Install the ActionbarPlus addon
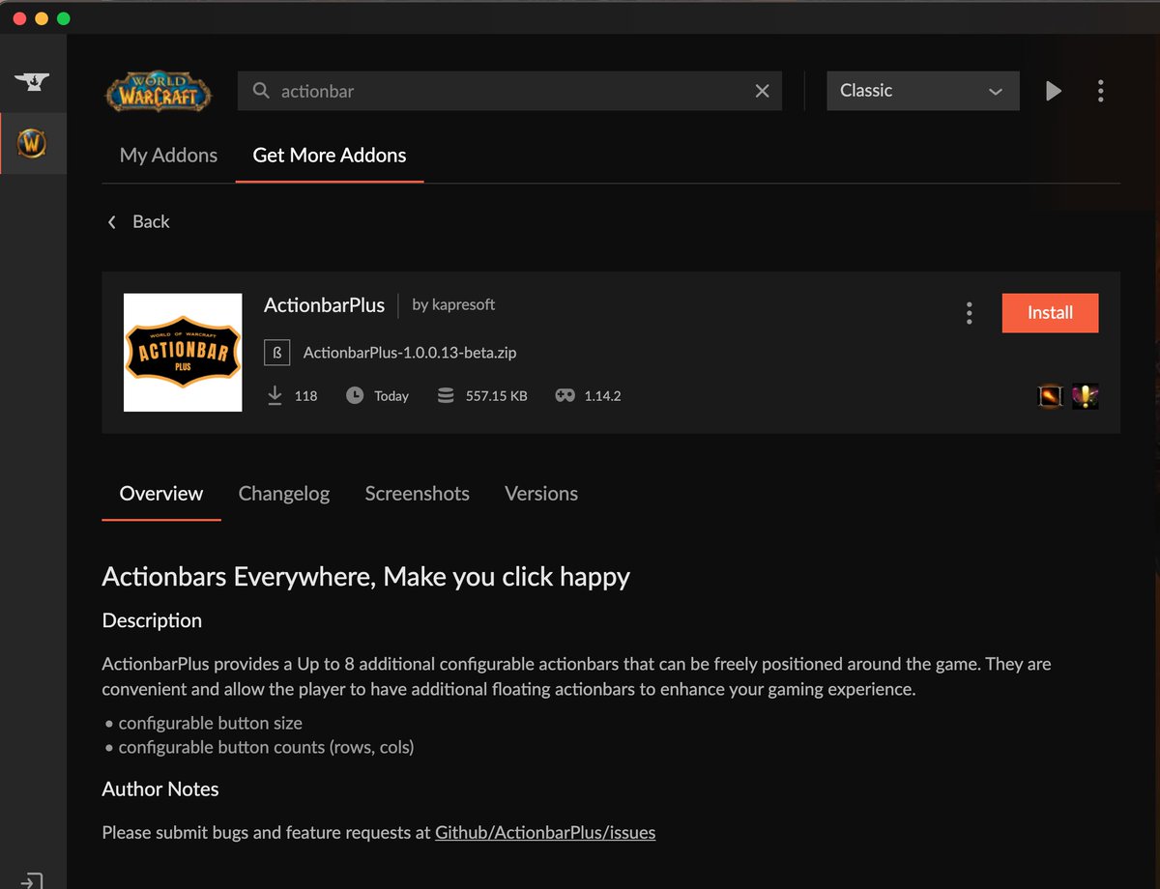The height and width of the screenshot is (889, 1160). pos(1050,313)
